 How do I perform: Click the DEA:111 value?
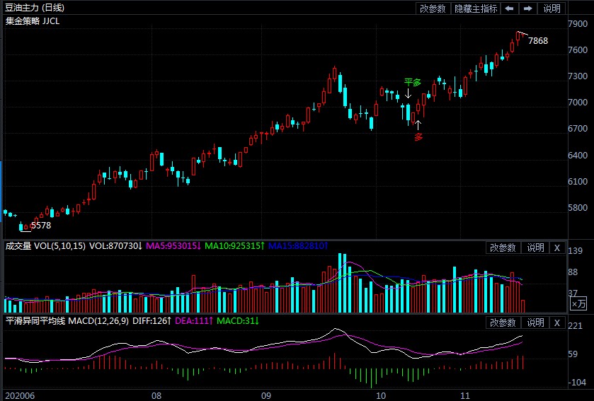tap(194, 321)
